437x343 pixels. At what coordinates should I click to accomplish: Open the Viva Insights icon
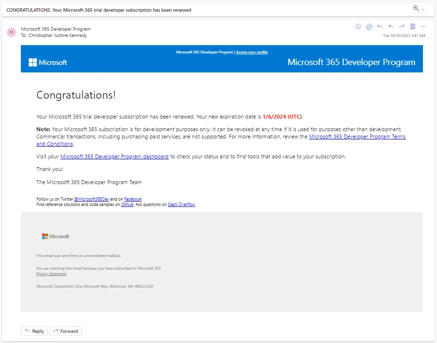click(x=370, y=27)
